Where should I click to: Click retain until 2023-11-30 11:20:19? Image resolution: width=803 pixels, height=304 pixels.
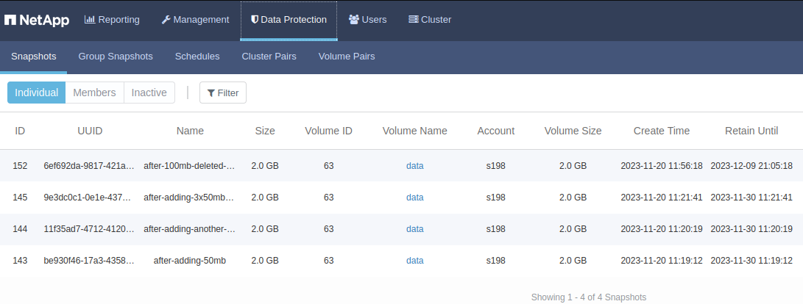(x=751, y=229)
